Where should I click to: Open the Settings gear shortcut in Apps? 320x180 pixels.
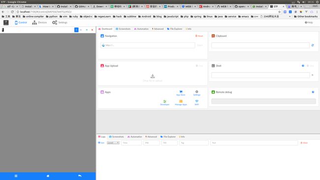(197, 93)
